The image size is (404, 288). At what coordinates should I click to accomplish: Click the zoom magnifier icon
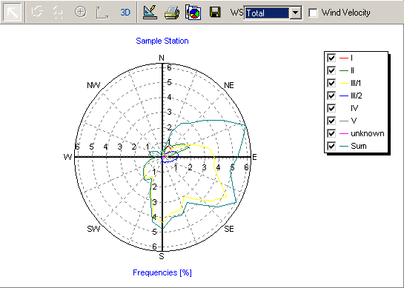[80, 12]
